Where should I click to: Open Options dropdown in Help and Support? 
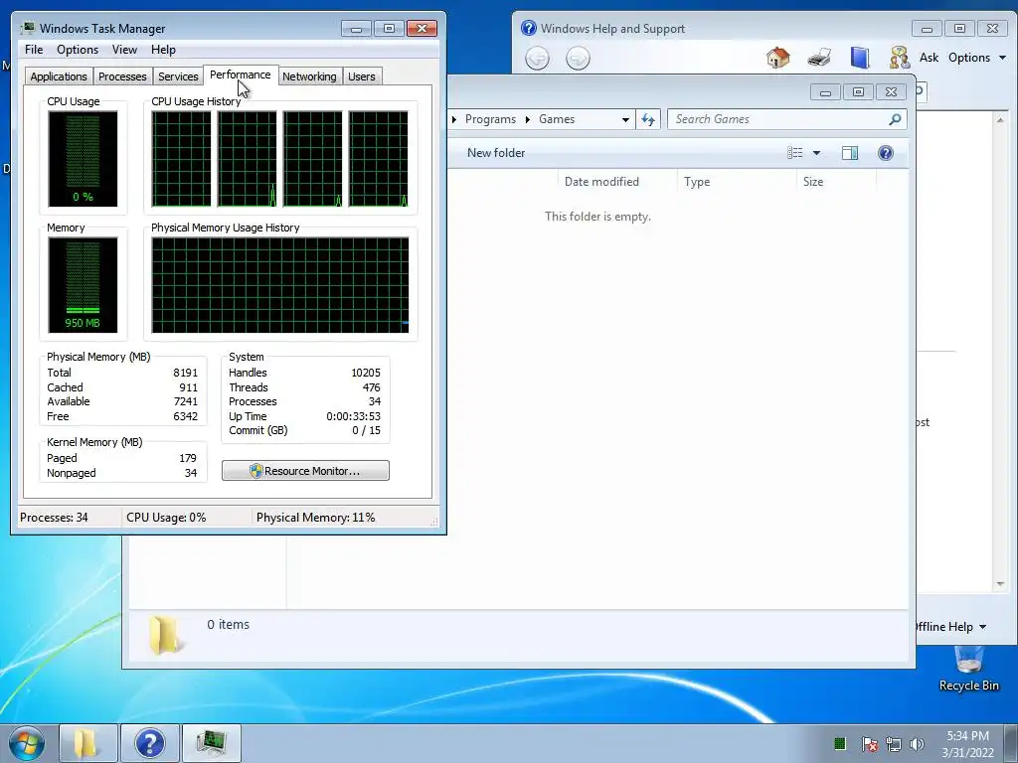point(977,57)
